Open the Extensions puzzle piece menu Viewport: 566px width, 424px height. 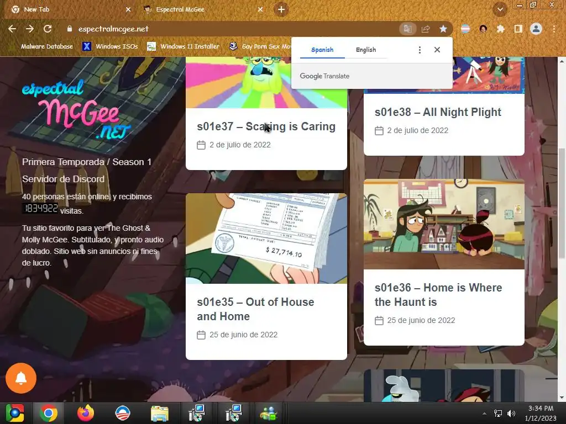[x=500, y=29]
